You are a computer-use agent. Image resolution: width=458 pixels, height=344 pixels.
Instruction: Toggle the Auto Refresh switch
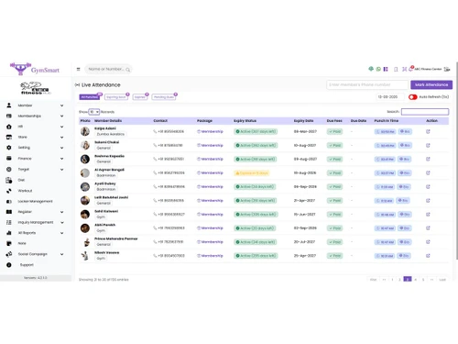coord(412,97)
